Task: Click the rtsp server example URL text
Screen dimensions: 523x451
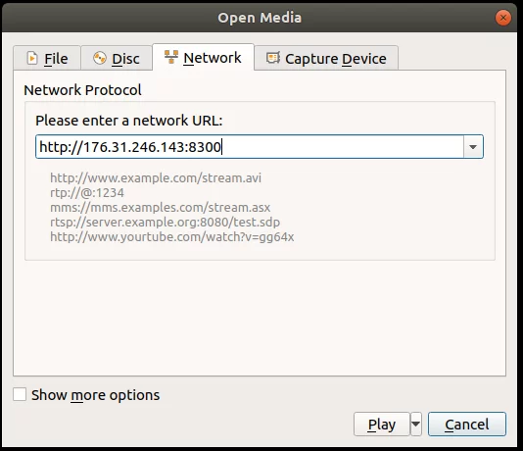Action: click(x=165, y=223)
